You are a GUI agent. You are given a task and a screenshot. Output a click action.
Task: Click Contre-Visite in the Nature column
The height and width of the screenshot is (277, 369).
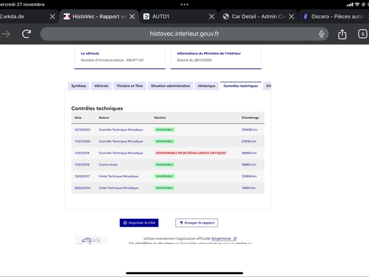(108, 165)
